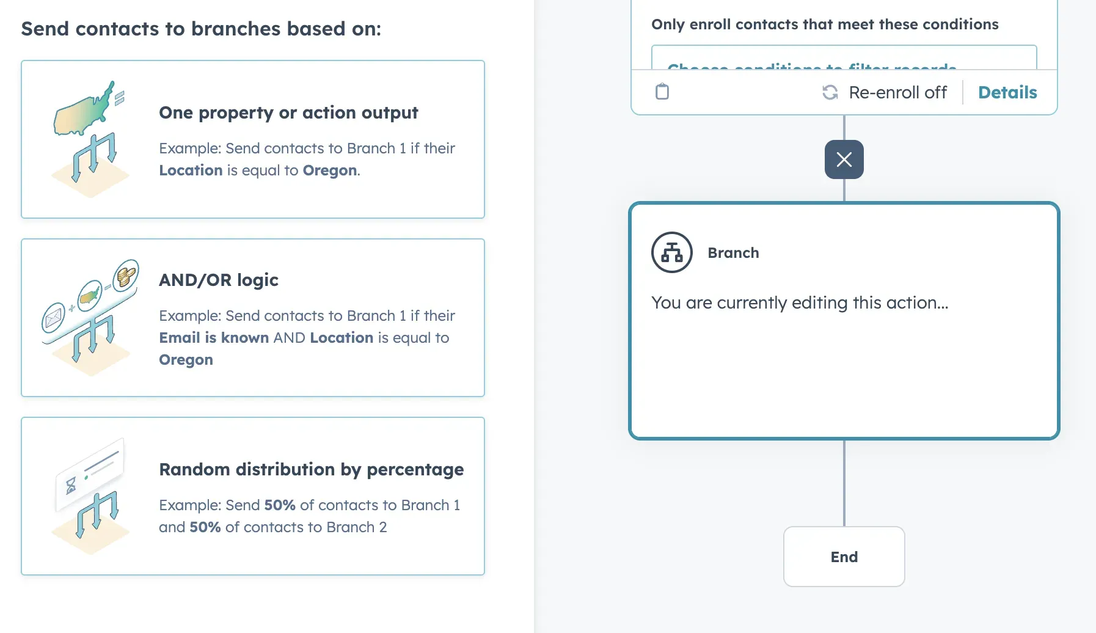Click the re-enroll circular arrows icon

click(x=830, y=92)
